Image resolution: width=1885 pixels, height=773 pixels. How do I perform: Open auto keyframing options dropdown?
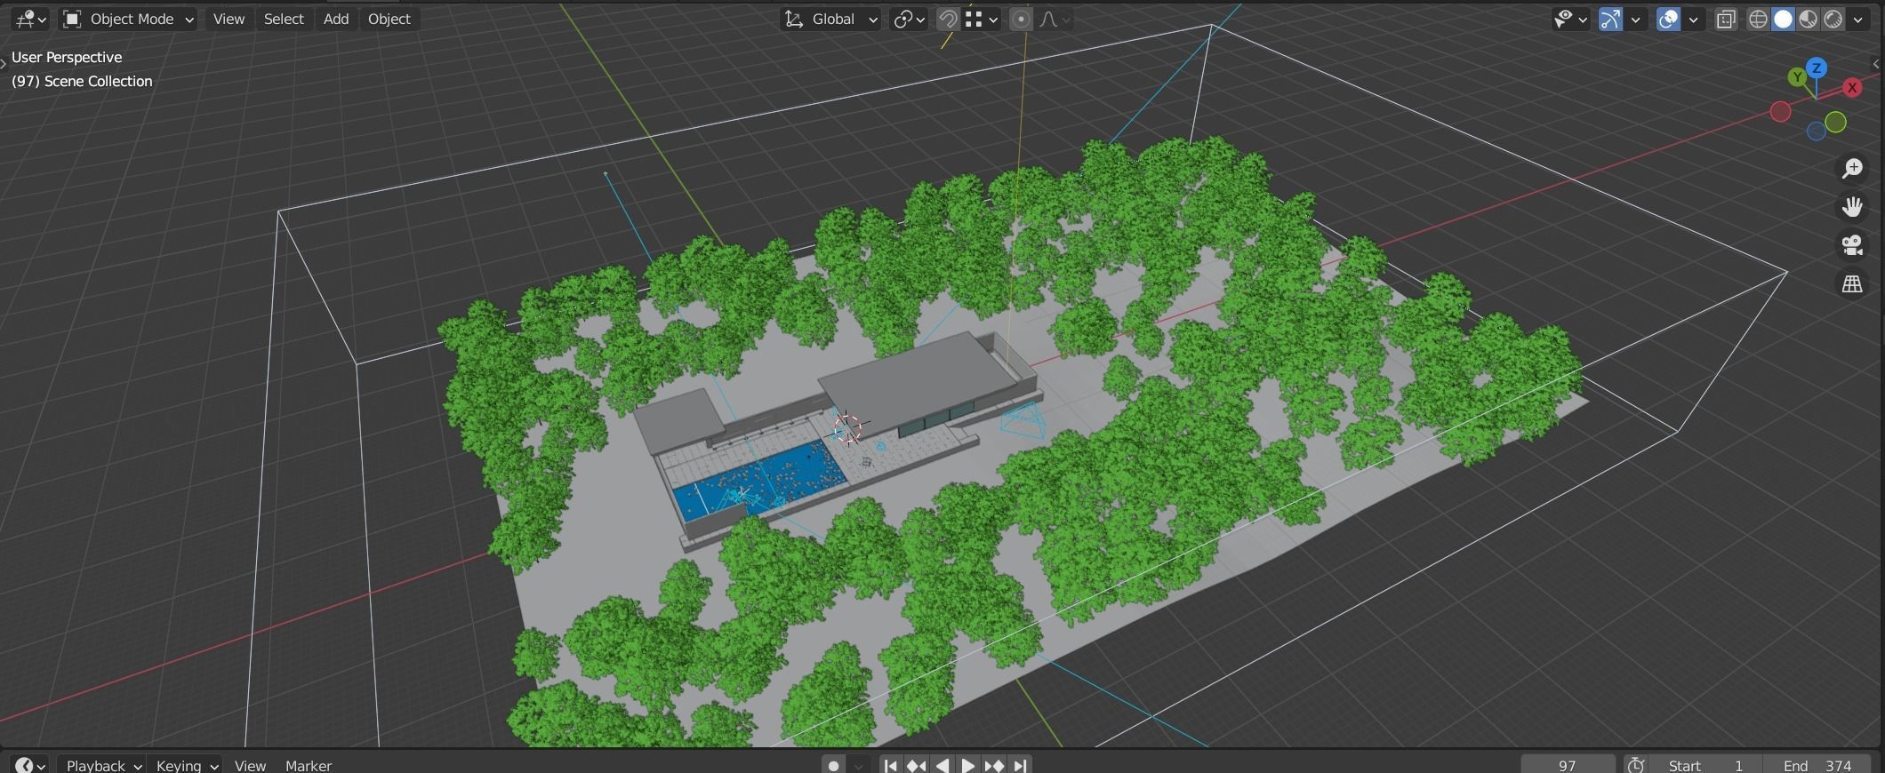pyautogui.click(x=858, y=765)
